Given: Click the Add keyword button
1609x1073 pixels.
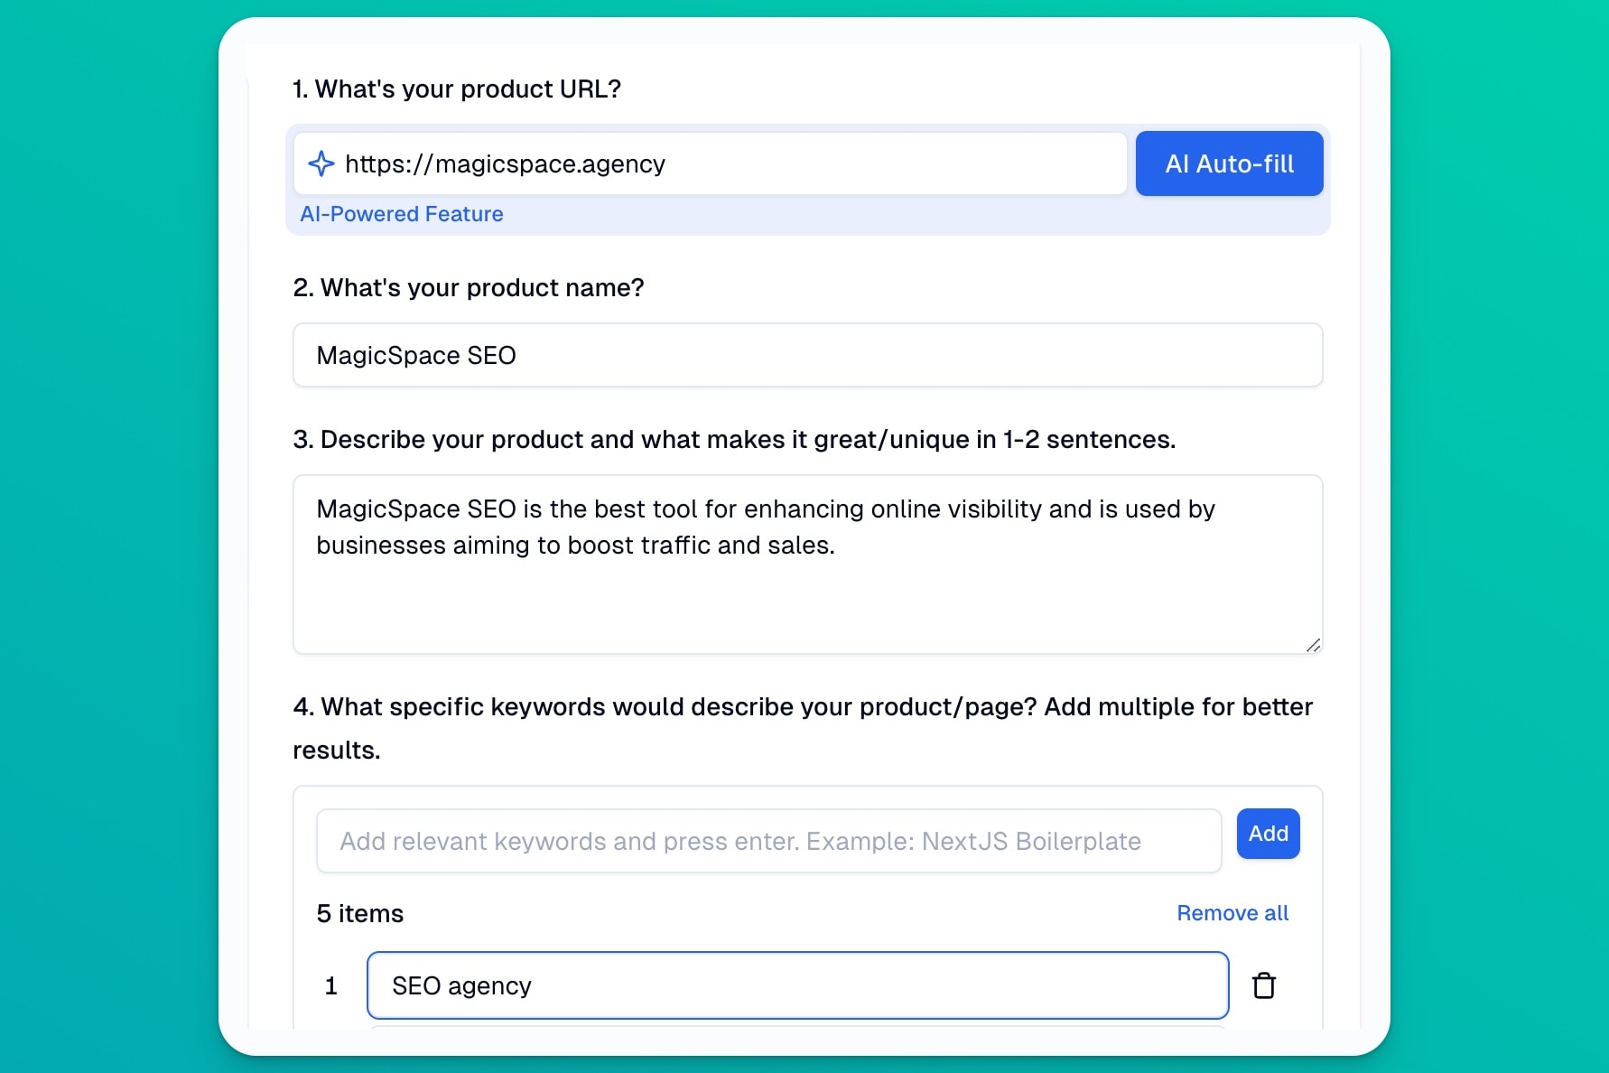Looking at the screenshot, I should (1268, 834).
